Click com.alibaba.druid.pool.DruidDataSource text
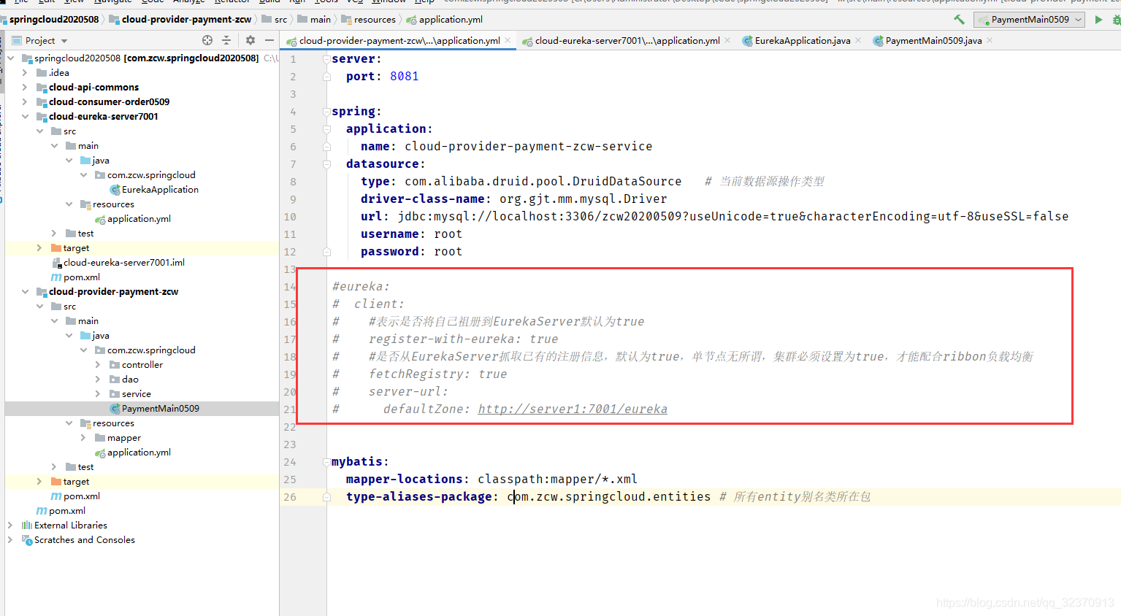 (x=543, y=182)
